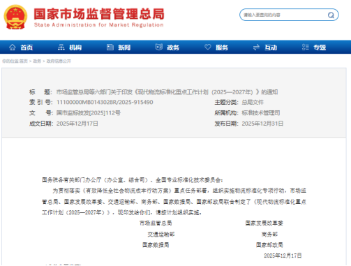Click the heart icon beside 服务
Screen dimensions: 351x266
tap(208, 47)
